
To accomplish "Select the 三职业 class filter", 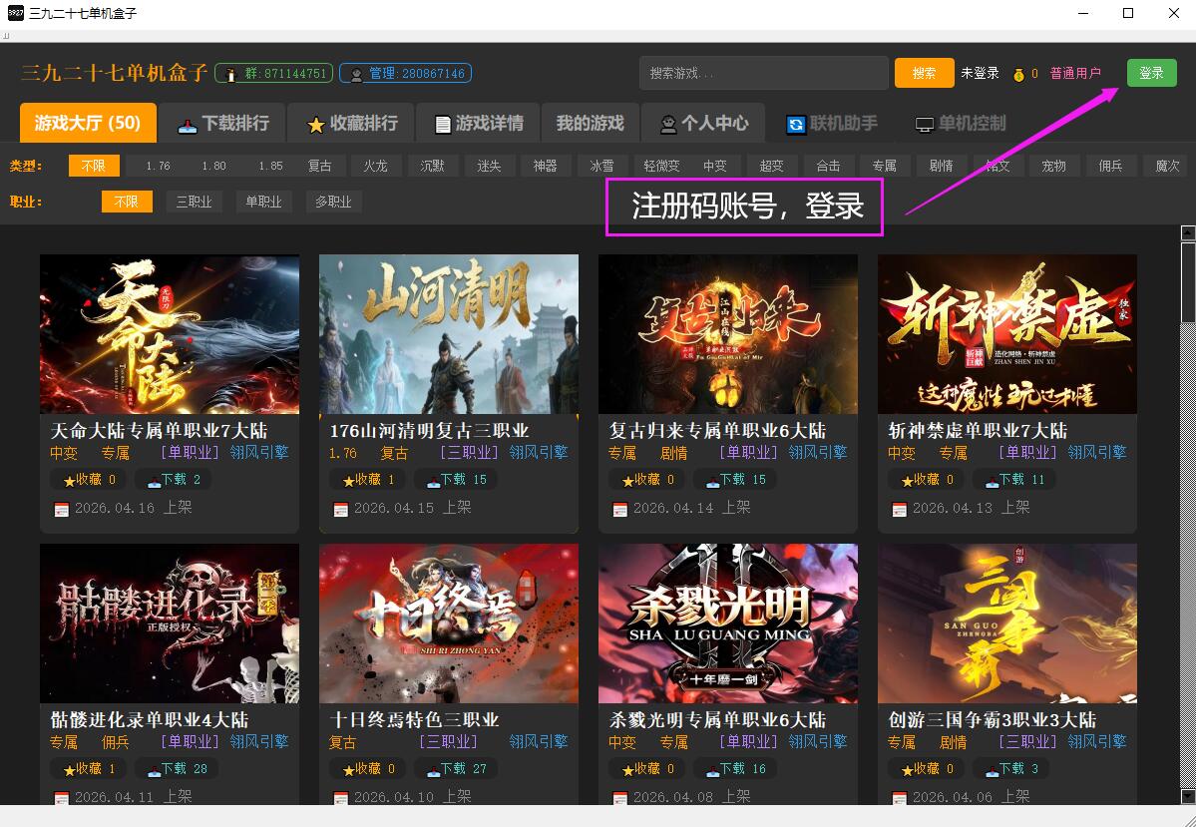I will (x=194, y=202).
